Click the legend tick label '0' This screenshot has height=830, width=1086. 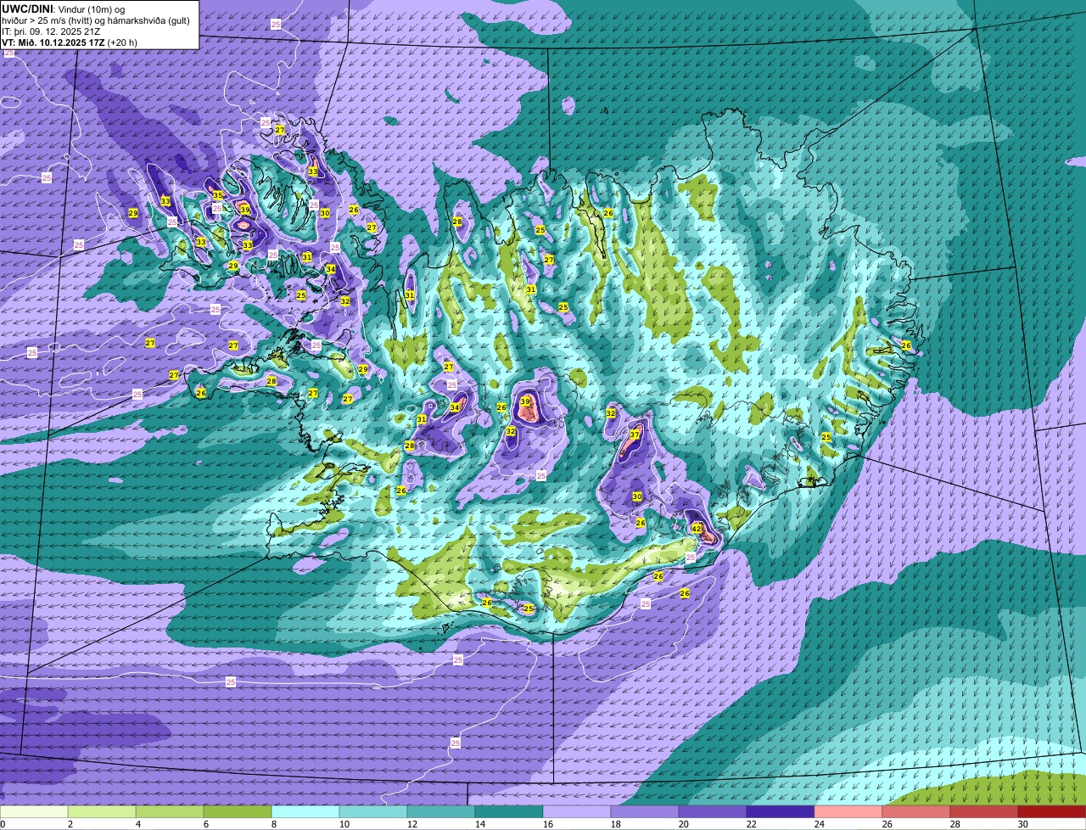pos(3,824)
